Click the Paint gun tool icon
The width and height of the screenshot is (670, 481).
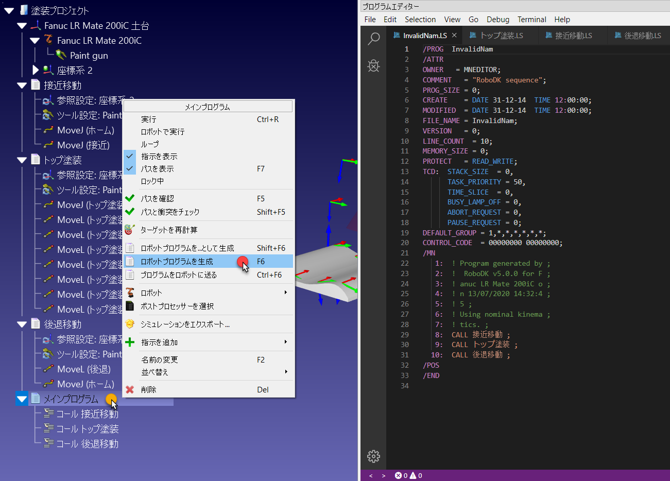point(61,55)
